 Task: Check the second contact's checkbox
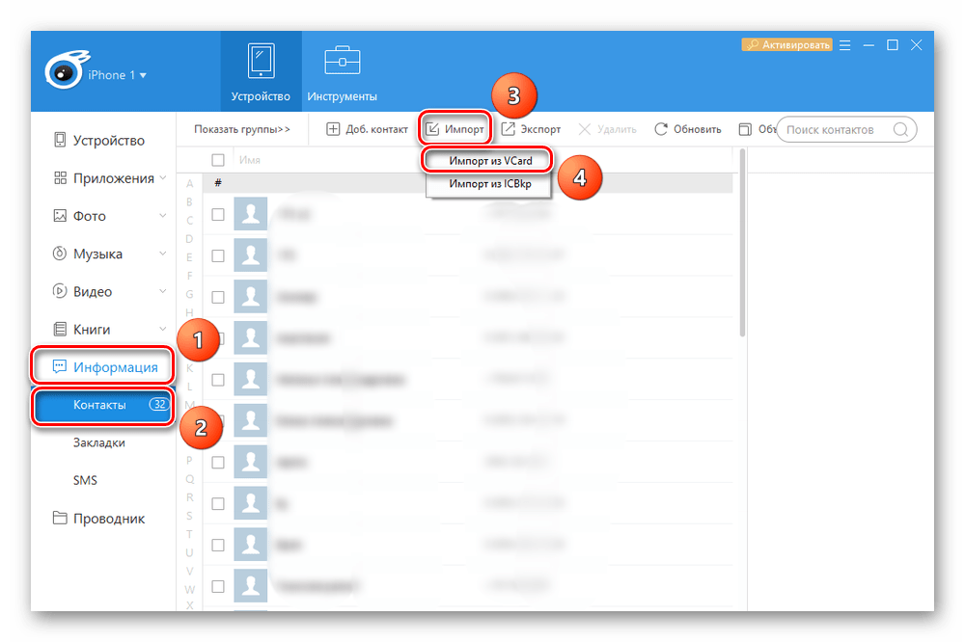pyautogui.click(x=218, y=255)
